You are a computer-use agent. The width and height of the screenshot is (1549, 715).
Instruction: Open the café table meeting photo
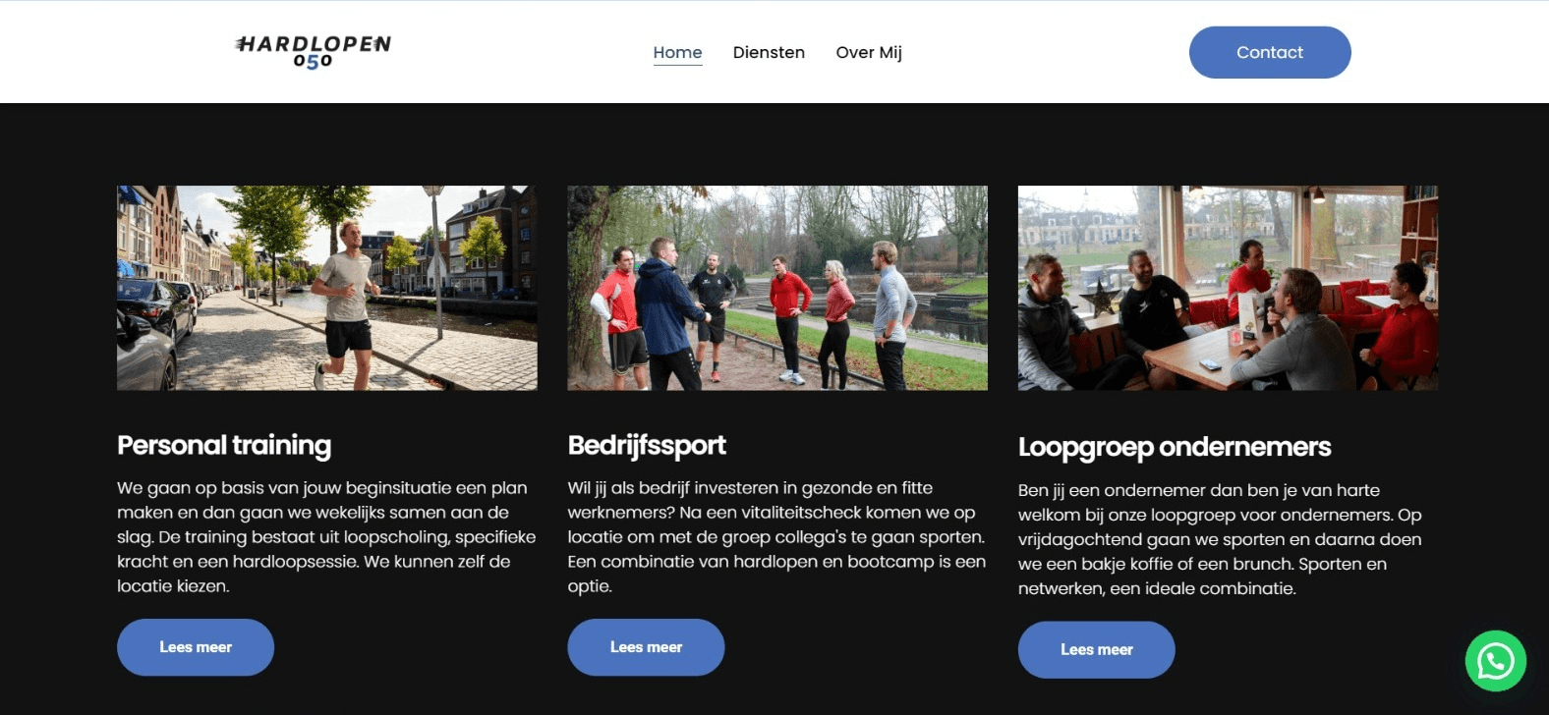click(x=1228, y=288)
